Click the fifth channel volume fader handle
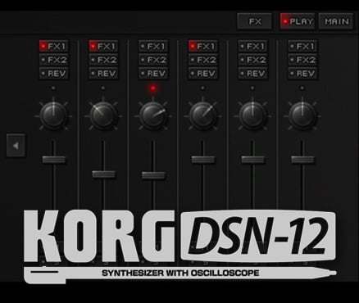359x303 pixels. [253, 160]
